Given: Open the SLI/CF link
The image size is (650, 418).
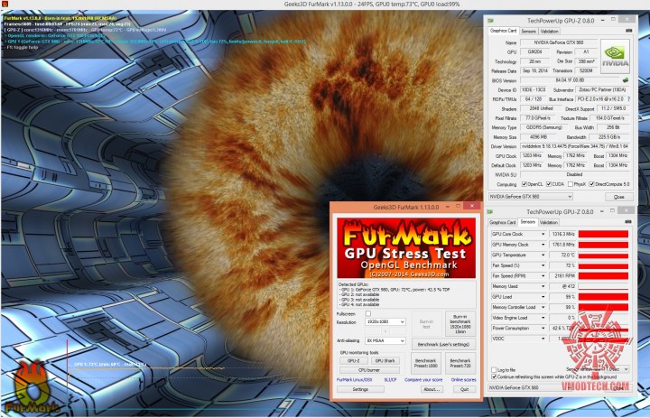Looking at the screenshot, I should click(390, 380).
